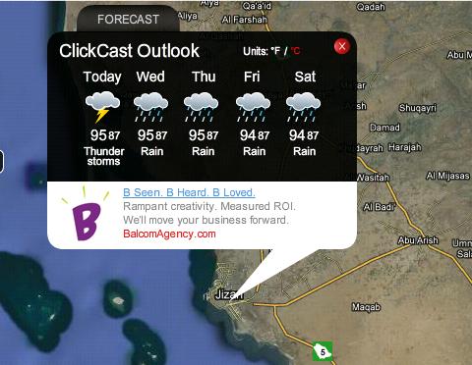This screenshot has height=365, width=472.
Task: Click the Al Mijasas place label
Action: click(447, 176)
